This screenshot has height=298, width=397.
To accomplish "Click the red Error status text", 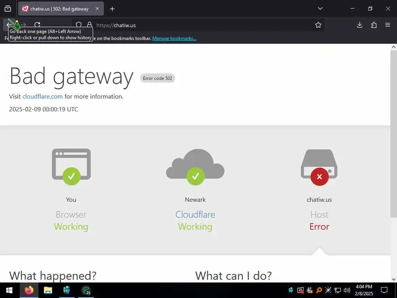I will pyautogui.click(x=319, y=227).
